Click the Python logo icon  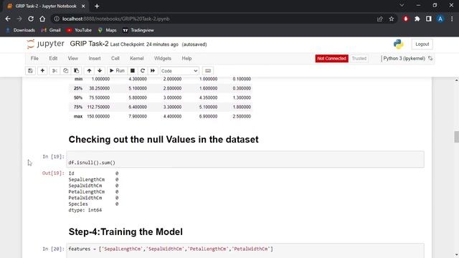point(399,44)
